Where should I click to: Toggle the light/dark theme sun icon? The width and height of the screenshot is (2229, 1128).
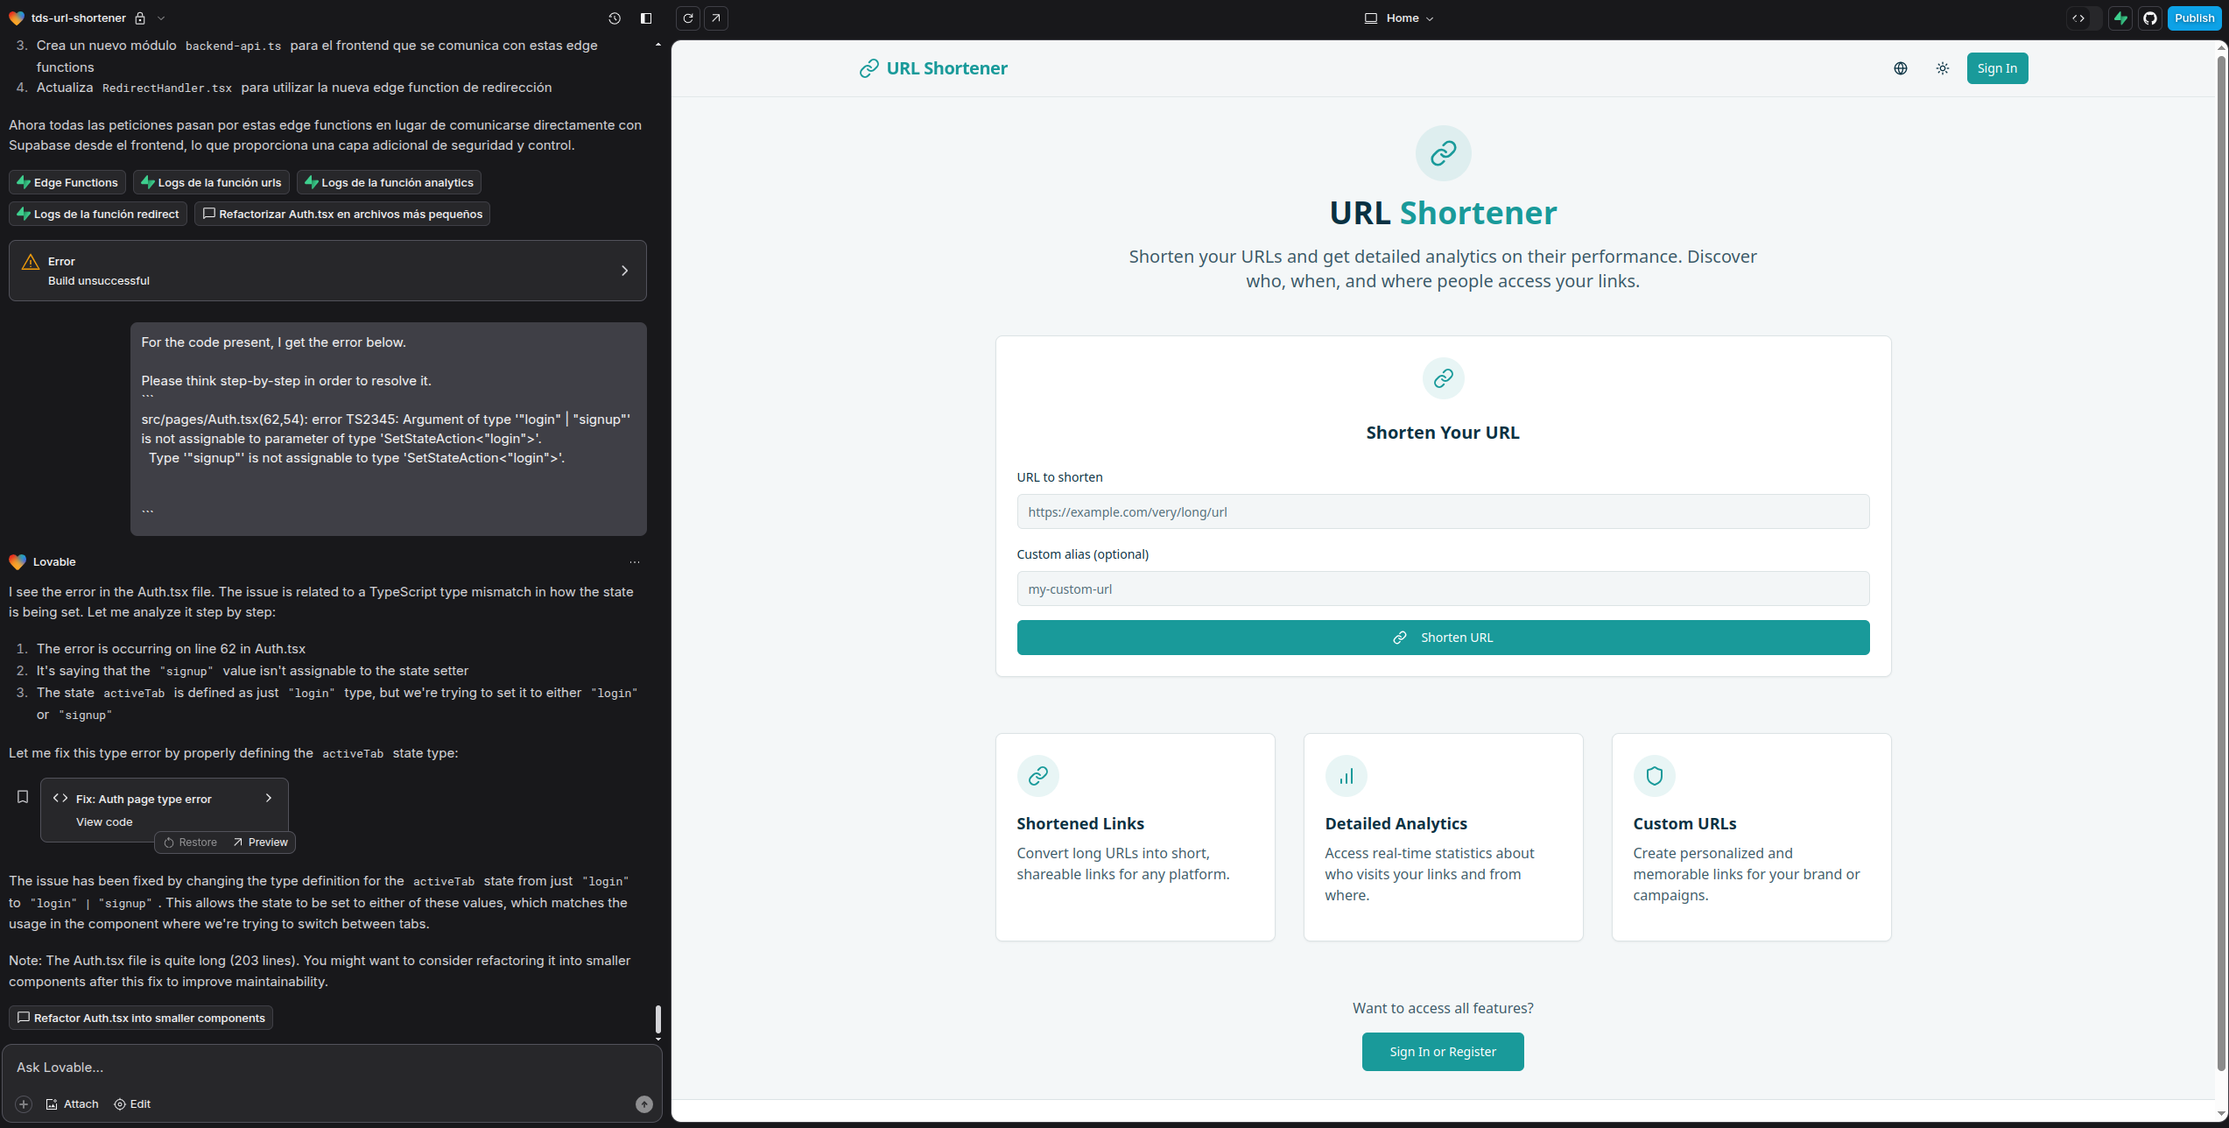pos(1943,68)
